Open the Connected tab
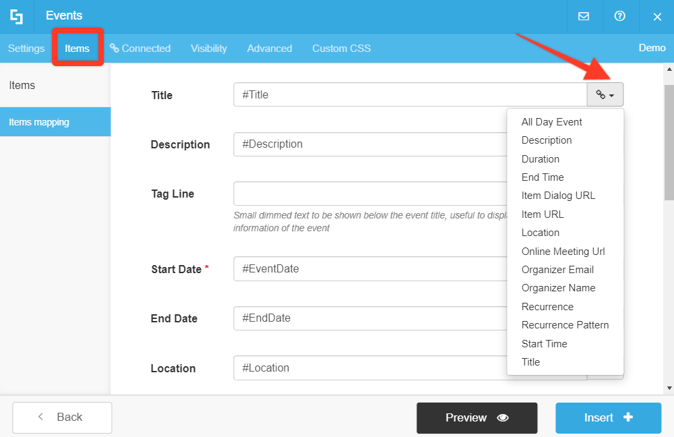The height and width of the screenshot is (437, 674). 140,48
